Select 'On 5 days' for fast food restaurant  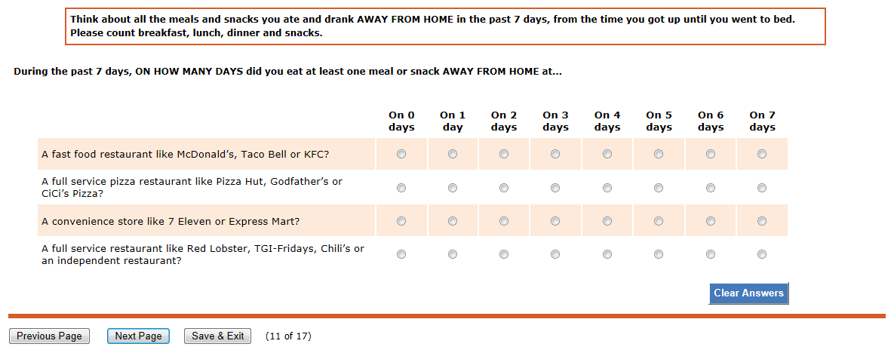[x=659, y=155]
